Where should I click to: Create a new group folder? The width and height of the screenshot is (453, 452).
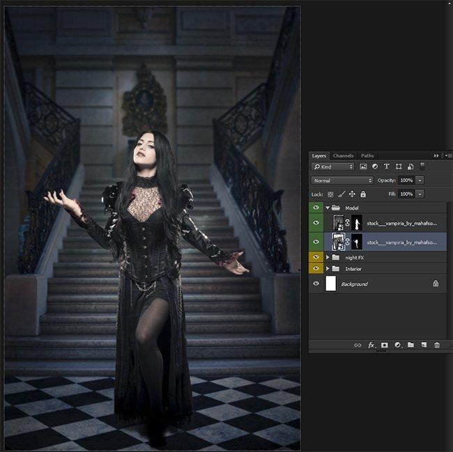pos(410,345)
